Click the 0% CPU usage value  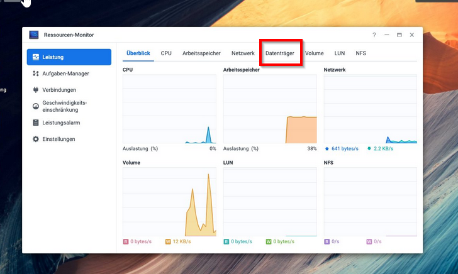[x=213, y=148]
